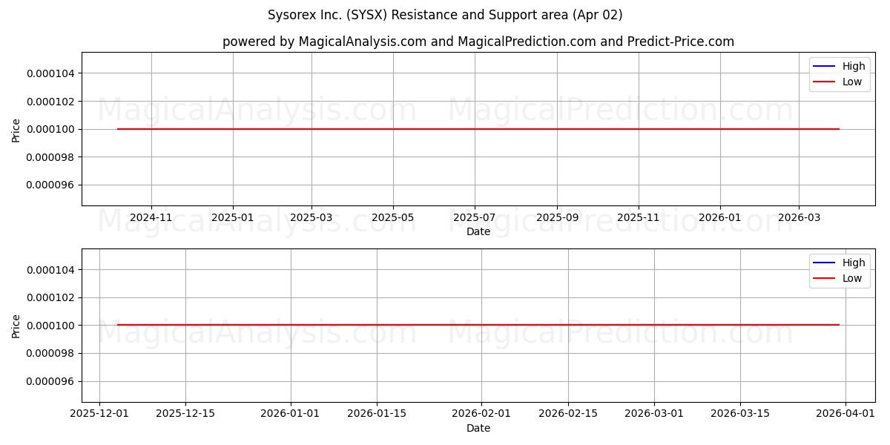Screen dimensions: 890x445
Task: Click the red price line in top chart
Action: [478, 129]
